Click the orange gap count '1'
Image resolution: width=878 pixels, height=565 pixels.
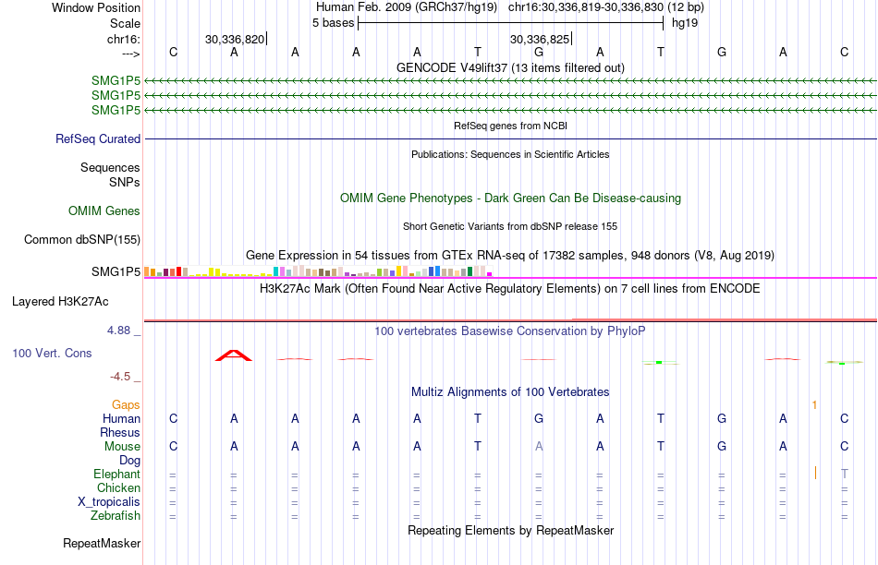(x=815, y=405)
